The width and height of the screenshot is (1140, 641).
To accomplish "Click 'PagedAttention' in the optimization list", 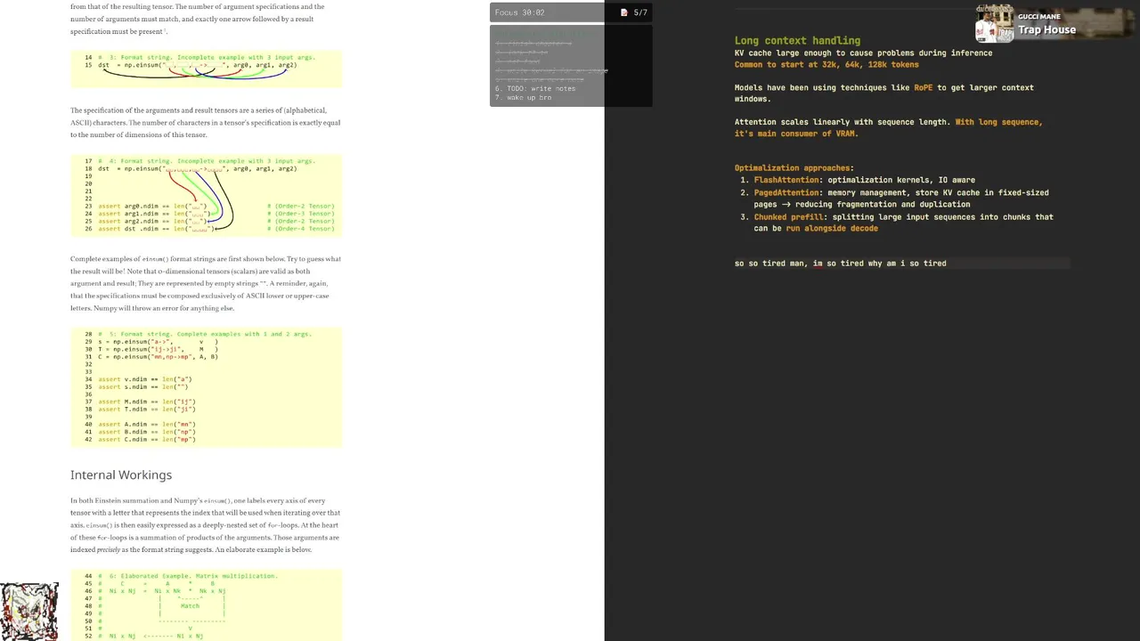I will click(x=786, y=192).
